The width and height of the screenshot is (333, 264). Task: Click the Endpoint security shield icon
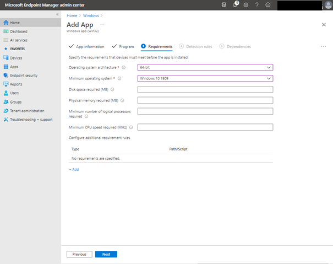coord(6,76)
